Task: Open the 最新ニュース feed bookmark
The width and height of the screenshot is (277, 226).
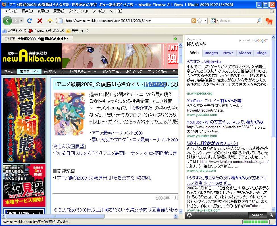Action: tap(77, 31)
